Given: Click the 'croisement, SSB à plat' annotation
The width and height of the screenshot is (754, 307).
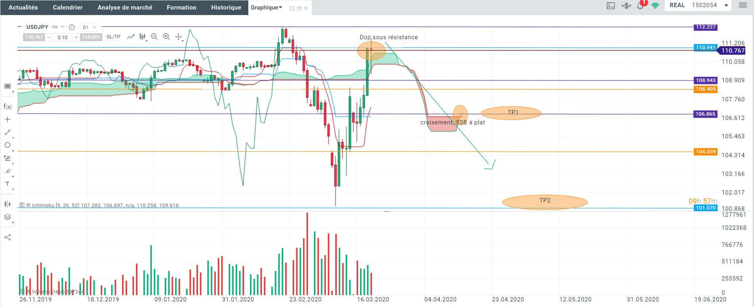Looking at the screenshot, I should [453, 122].
